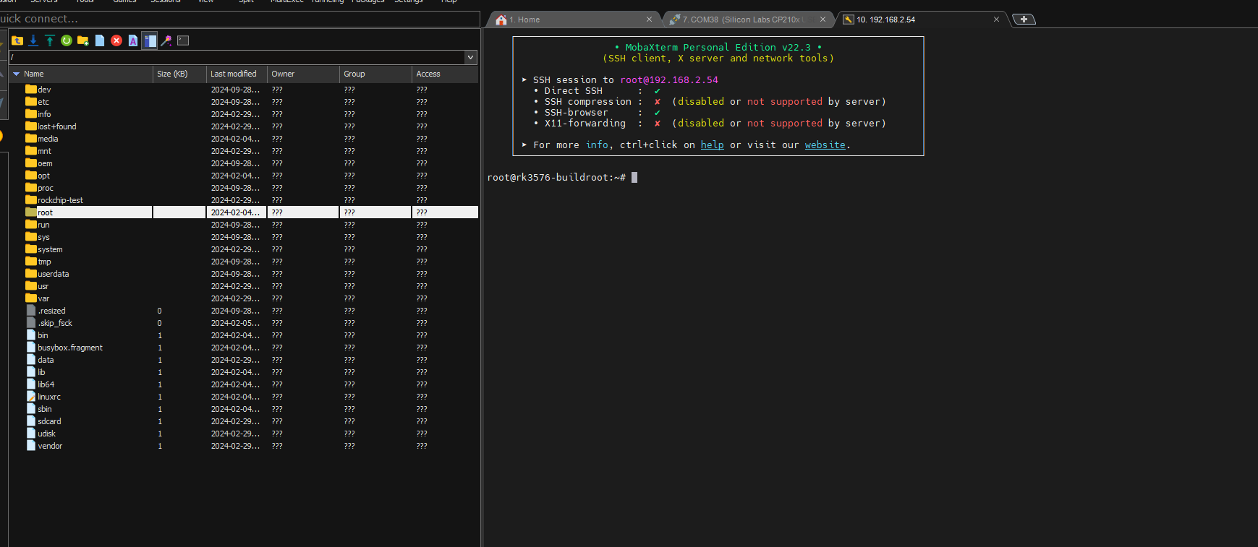This screenshot has width=1258, height=547.
Task: Select the info folder icon
Action: pyautogui.click(x=31, y=114)
